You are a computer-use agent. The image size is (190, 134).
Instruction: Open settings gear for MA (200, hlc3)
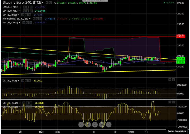[28, 11]
